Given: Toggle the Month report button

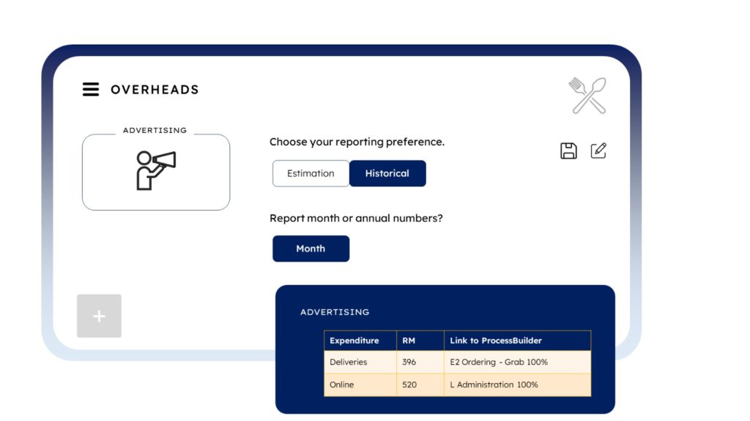Looking at the screenshot, I should point(311,249).
